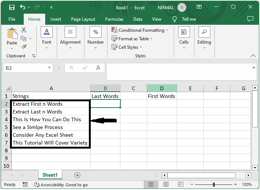The image size is (260, 190).
Task: Expand the Alignment group
Action: 70,38
